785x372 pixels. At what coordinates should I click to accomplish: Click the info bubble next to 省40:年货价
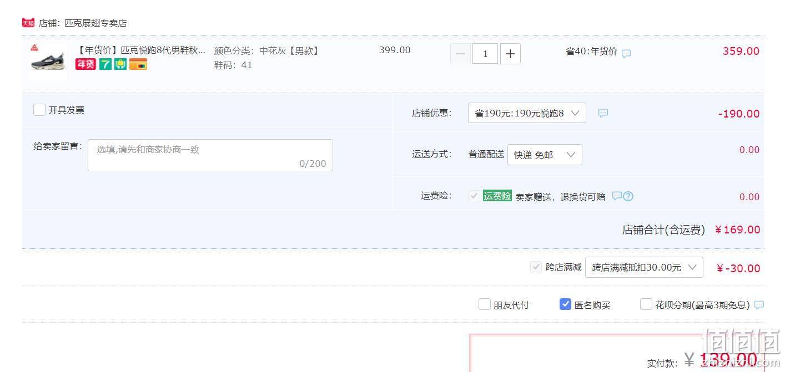(x=626, y=54)
